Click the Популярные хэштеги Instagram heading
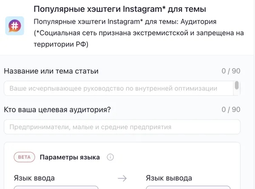Image resolution: width=255 pixels, height=189 pixels. pos(117,9)
